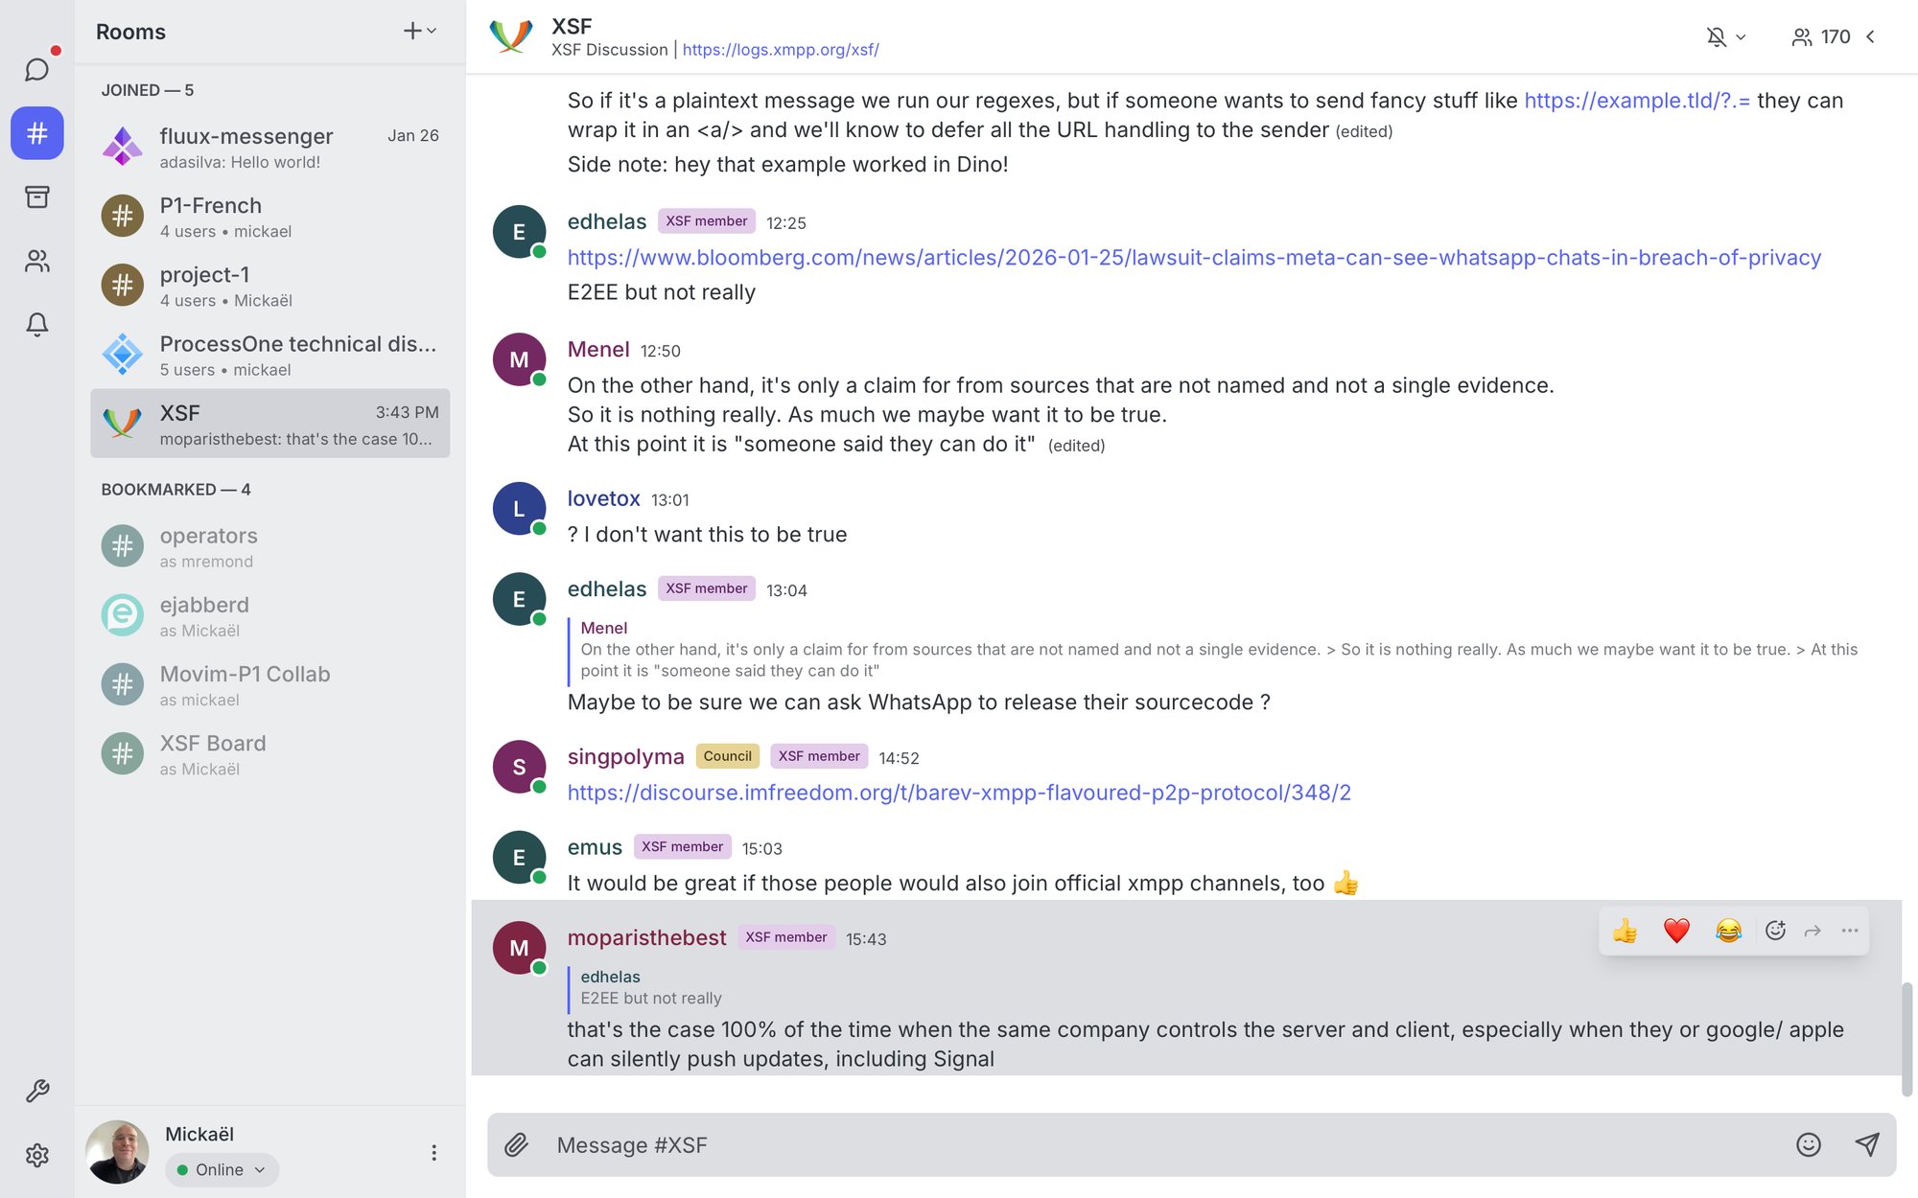Attach a file using the paperclip icon

point(517,1144)
